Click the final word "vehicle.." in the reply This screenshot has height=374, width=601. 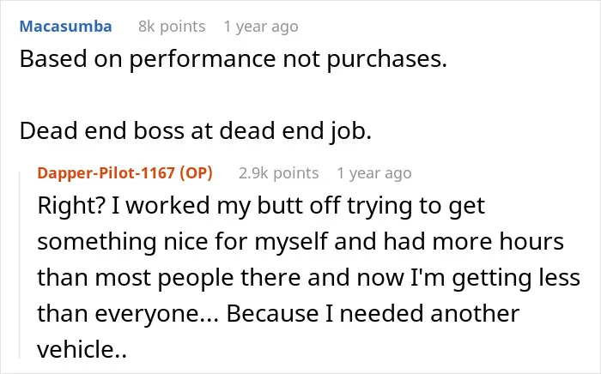pos(82,349)
